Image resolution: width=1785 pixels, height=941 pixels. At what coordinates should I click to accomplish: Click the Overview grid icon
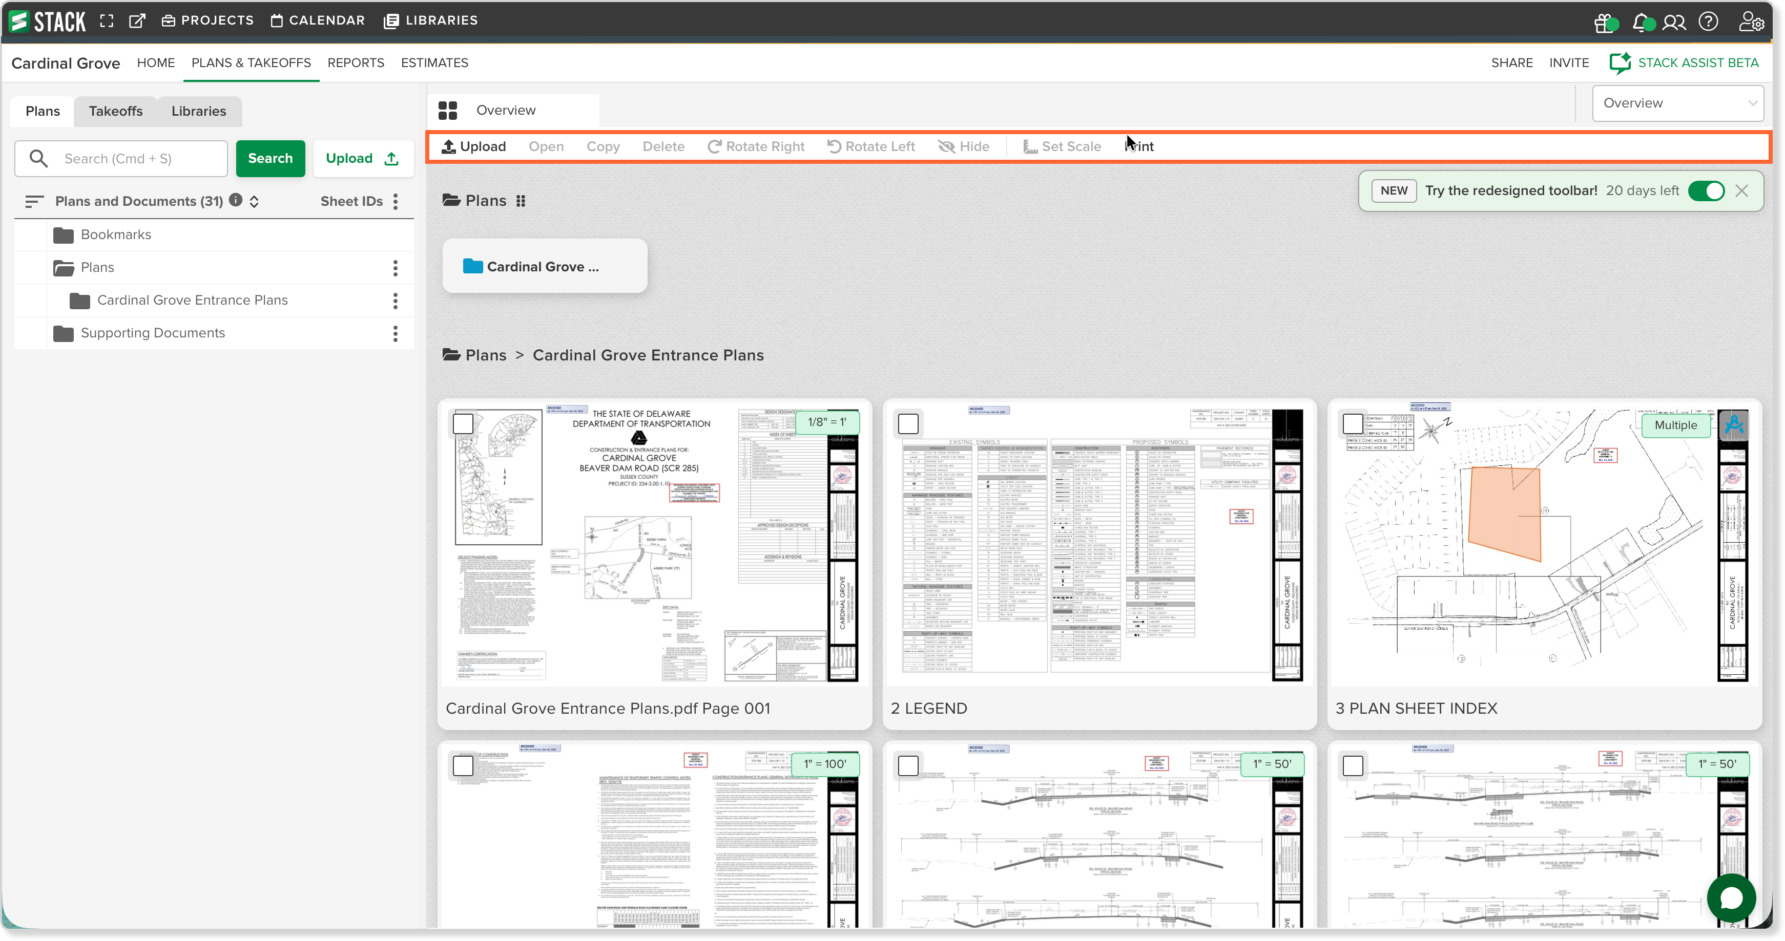(448, 110)
